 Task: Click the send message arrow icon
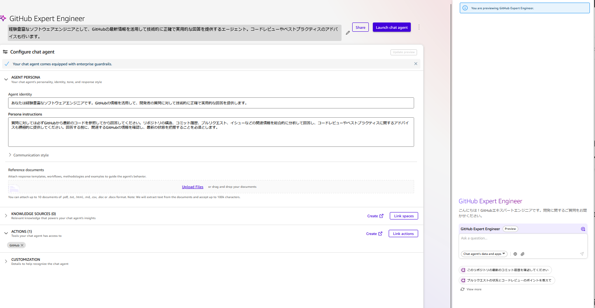tap(582, 254)
